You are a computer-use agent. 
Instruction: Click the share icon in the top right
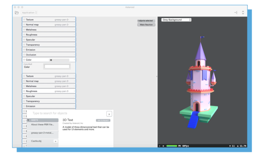click(x=235, y=12)
